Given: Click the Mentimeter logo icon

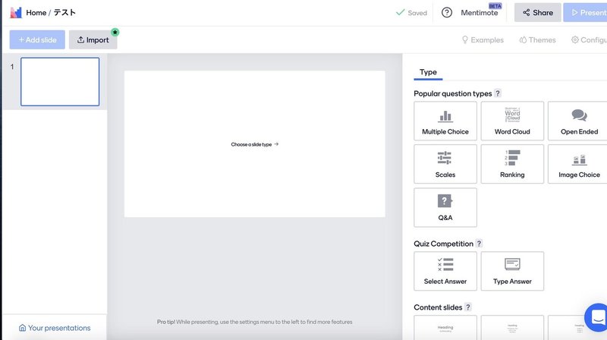Looking at the screenshot, I should [x=16, y=13].
